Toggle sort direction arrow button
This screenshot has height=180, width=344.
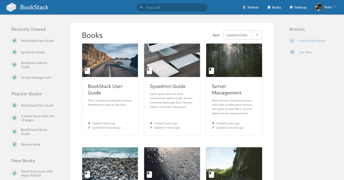[257, 35]
